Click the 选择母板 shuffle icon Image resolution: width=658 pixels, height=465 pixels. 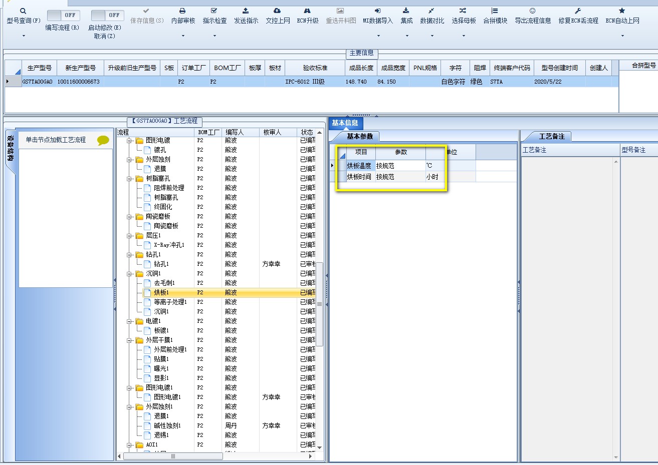[463, 11]
